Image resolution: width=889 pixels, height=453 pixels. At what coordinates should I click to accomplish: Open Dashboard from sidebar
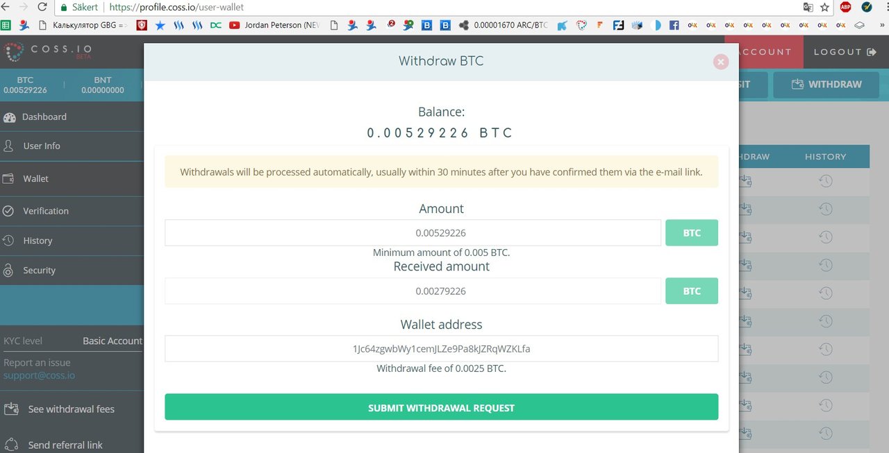click(44, 117)
